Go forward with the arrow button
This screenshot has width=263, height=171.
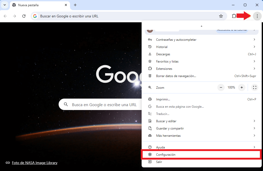click(x=15, y=16)
